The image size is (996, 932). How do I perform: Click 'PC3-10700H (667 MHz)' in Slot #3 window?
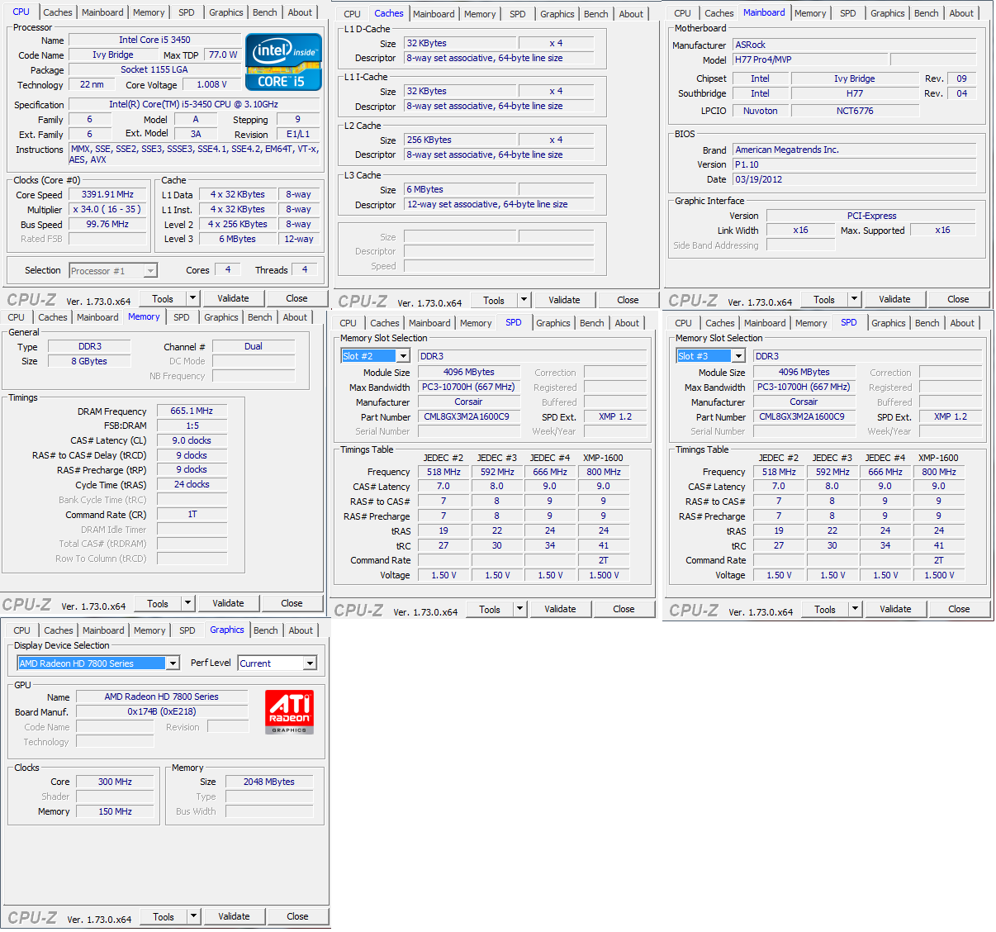[804, 387]
